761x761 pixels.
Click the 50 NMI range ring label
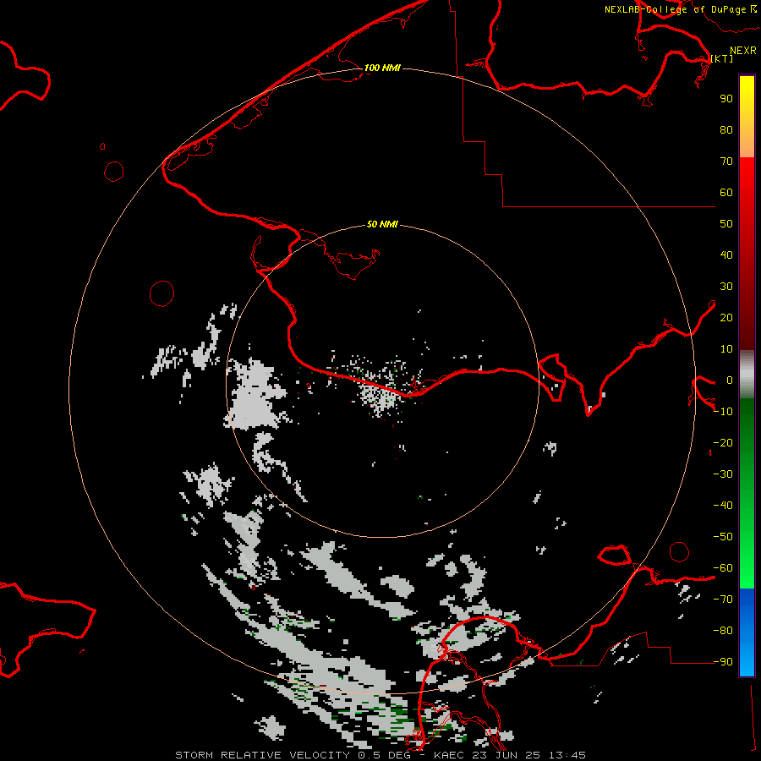pyautogui.click(x=382, y=224)
